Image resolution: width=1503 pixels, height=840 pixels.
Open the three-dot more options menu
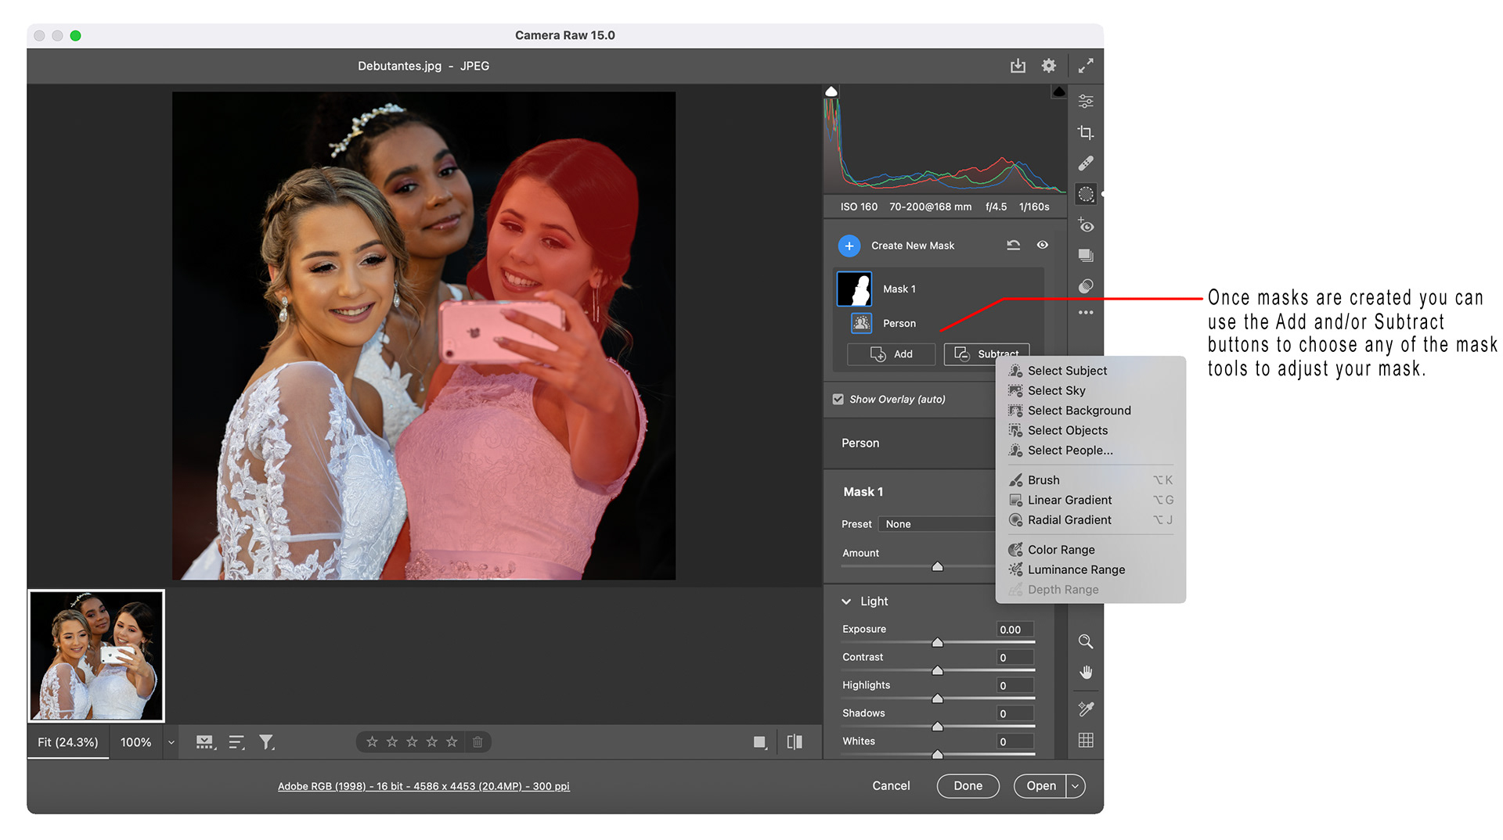point(1086,313)
